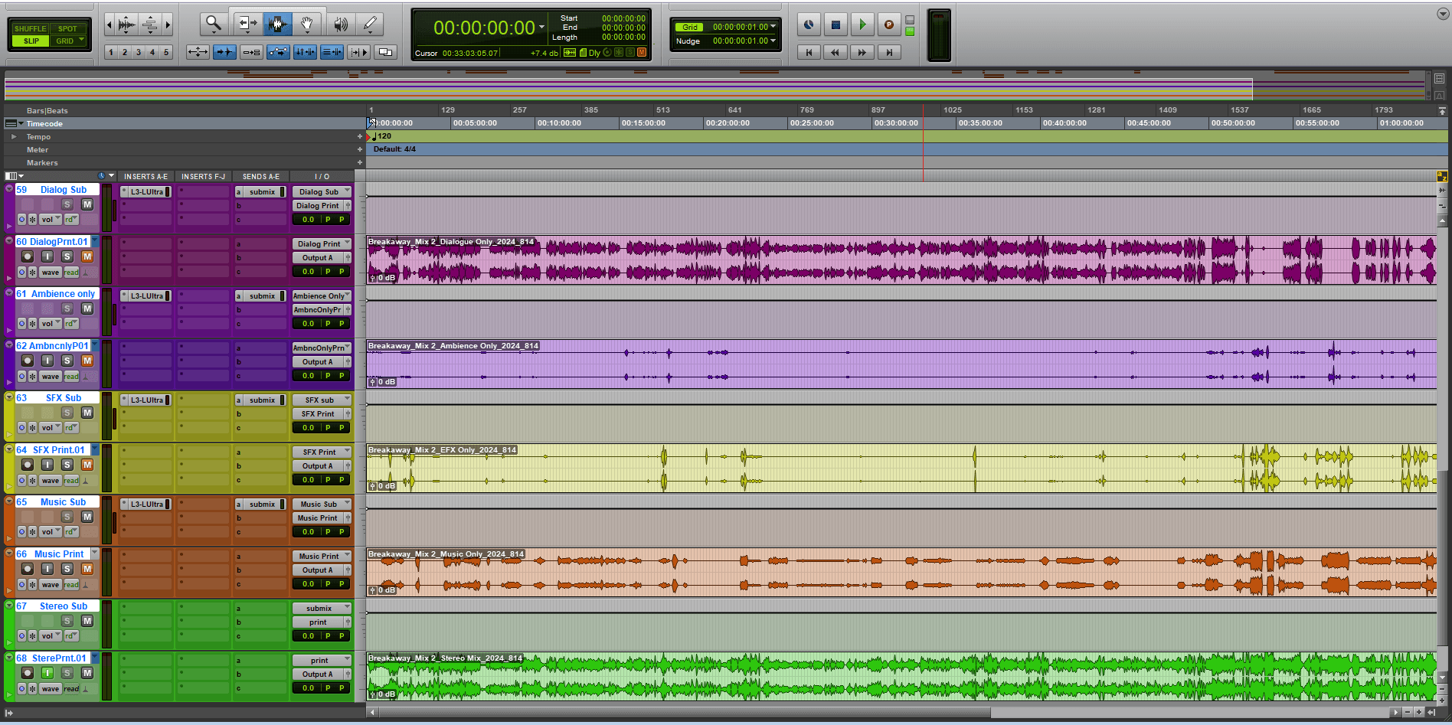This screenshot has height=725, width=1452.
Task: Select the Trim tool
Action: (247, 24)
